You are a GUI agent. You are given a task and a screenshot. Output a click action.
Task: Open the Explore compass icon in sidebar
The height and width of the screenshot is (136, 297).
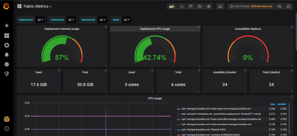click(x=7, y=45)
